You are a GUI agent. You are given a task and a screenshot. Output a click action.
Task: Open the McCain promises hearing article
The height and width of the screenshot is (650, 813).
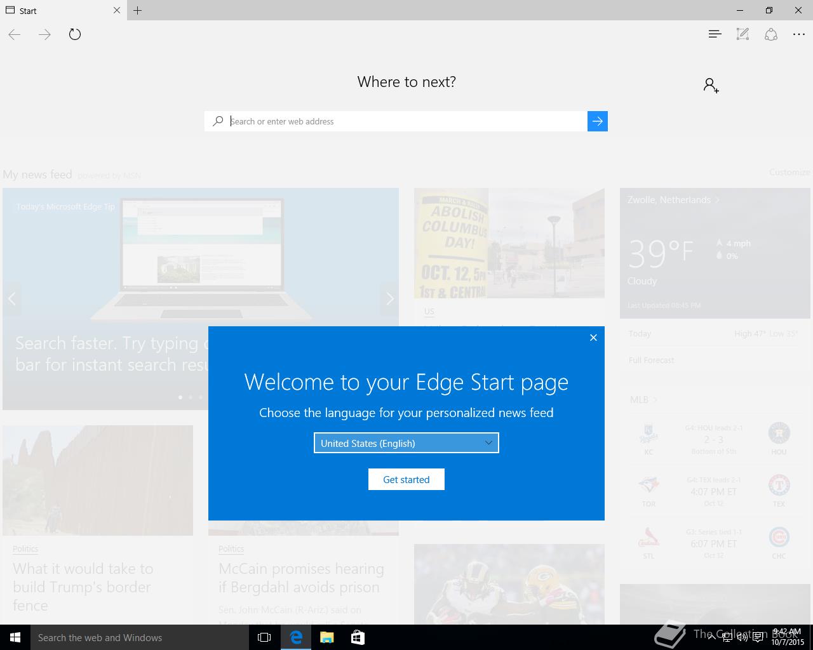point(301,578)
